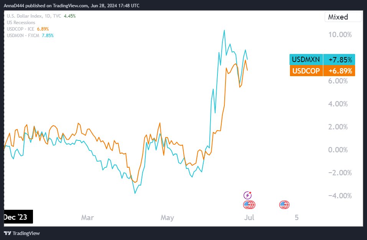Click the 0.00% price axis label
This screenshot has height=240, width=367.
338,150
